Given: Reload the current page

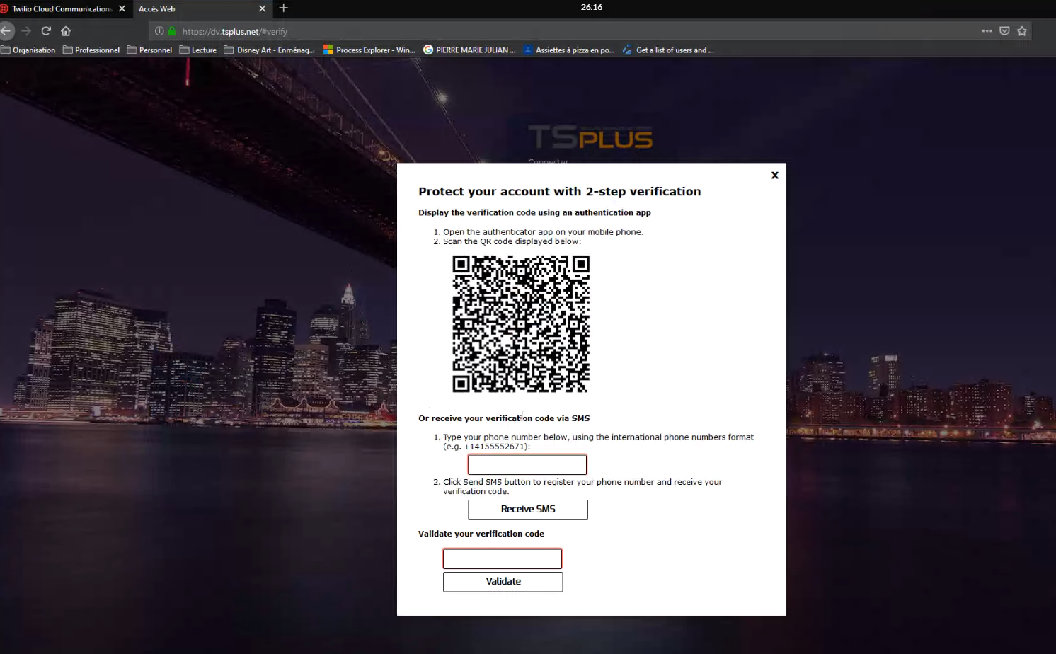Looking at the screenshot, I should point(46,31).
